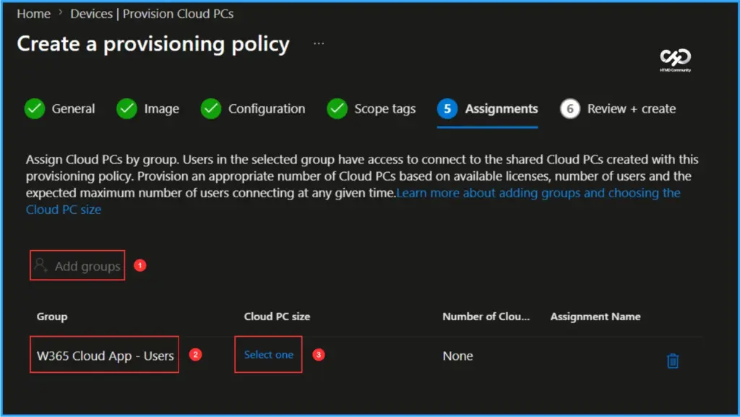This screenshot has height=417, width=740.
Task: Click the Learn more about adding groups link
Action: (x=538, y=193)
